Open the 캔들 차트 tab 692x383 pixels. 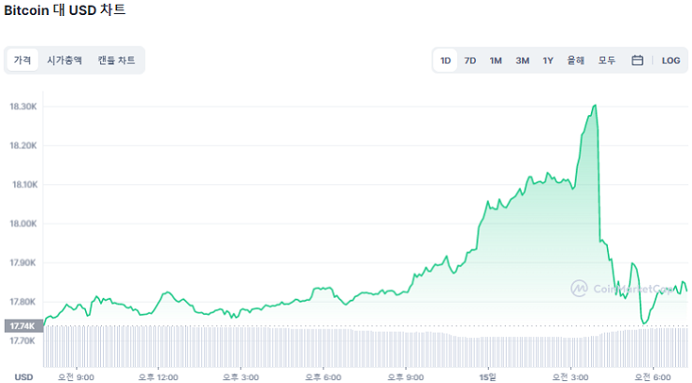point(116,61)
